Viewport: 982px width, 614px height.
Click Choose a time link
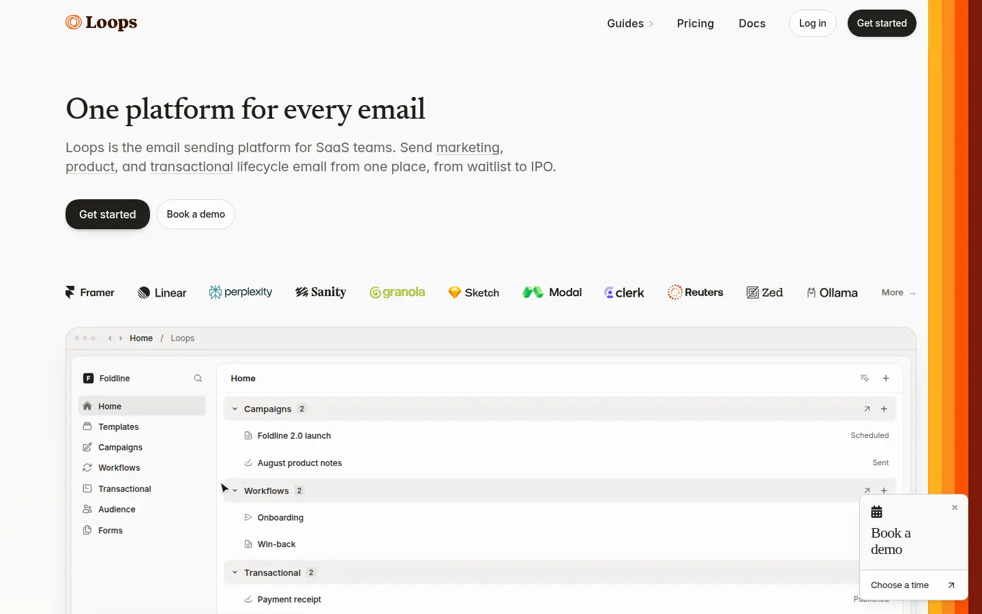[x=914, y=585]
